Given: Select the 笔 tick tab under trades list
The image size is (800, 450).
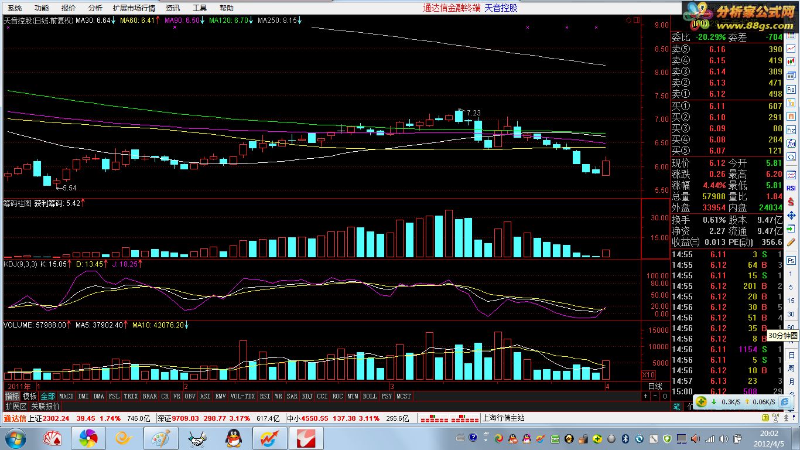Looking at the screenshot, I should [676, 407].
